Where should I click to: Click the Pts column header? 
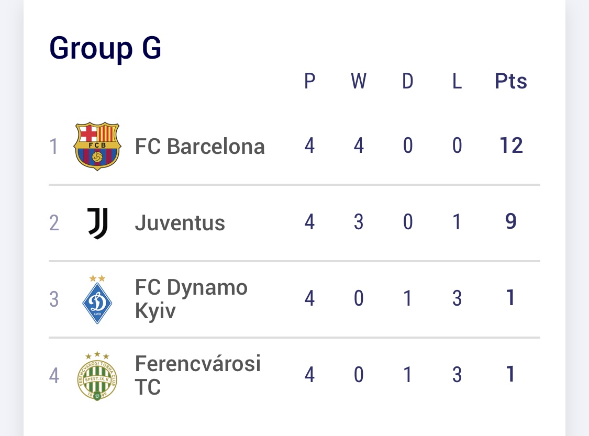510,82
